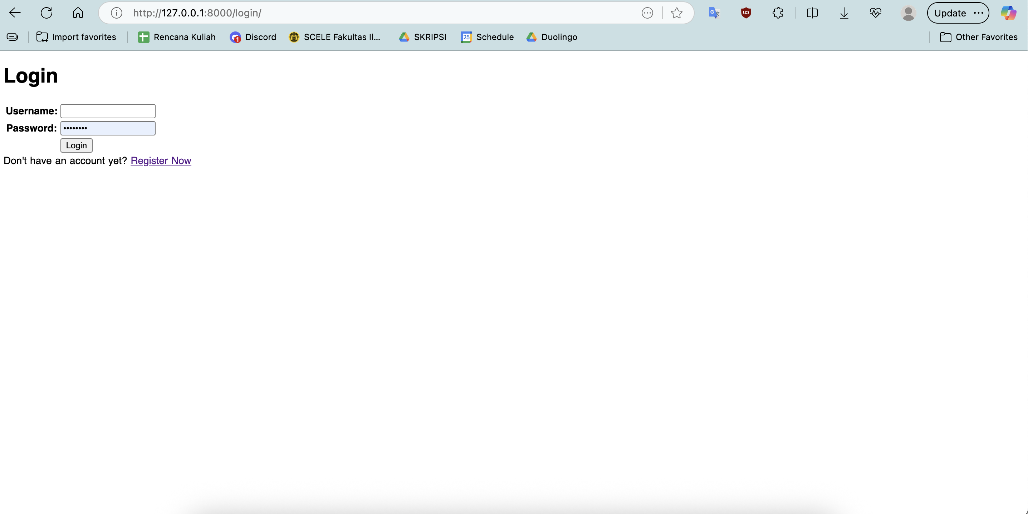Open the Rencana Kuliah bookmark
Viewport: 1028px width, 514px height.
177,37
